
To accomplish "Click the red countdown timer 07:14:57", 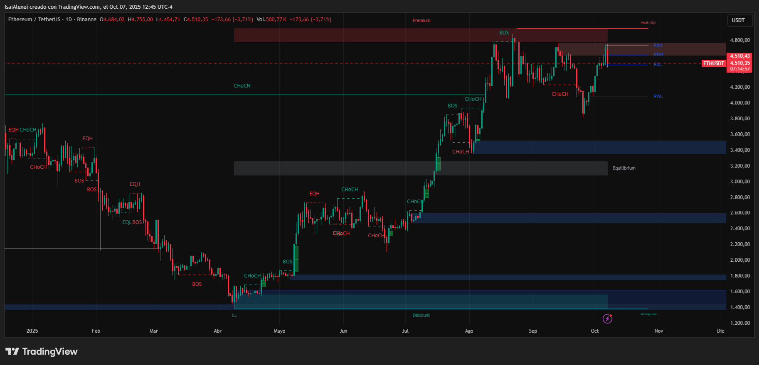I will point(740,69).
